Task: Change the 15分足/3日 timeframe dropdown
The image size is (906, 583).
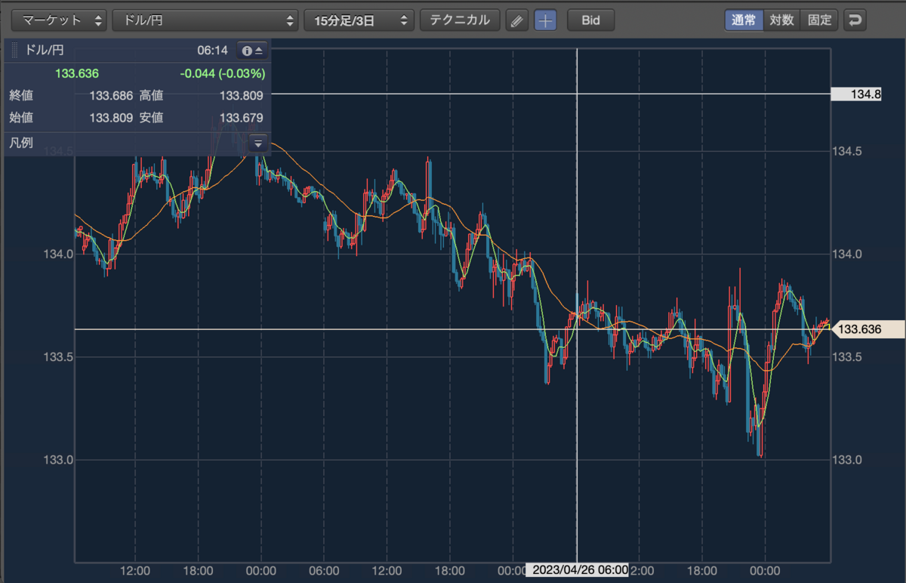Action: (x=359, y=20)
